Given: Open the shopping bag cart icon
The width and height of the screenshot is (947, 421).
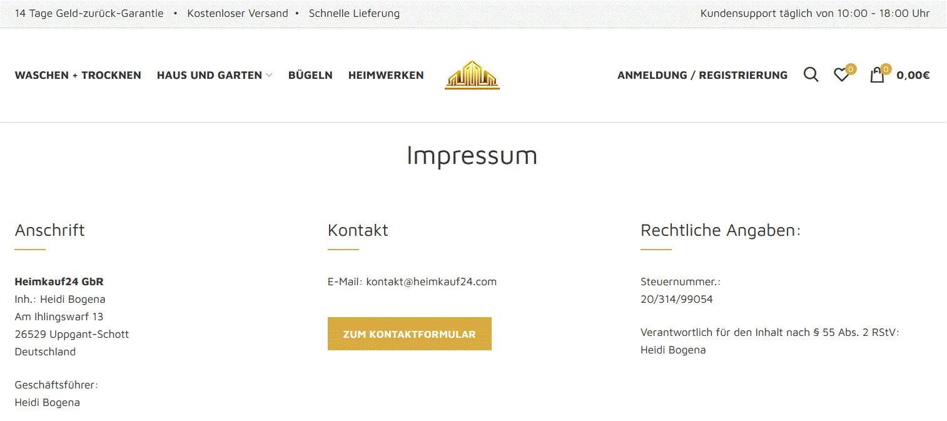Looking at the screenshot, I should pos(877,76).
